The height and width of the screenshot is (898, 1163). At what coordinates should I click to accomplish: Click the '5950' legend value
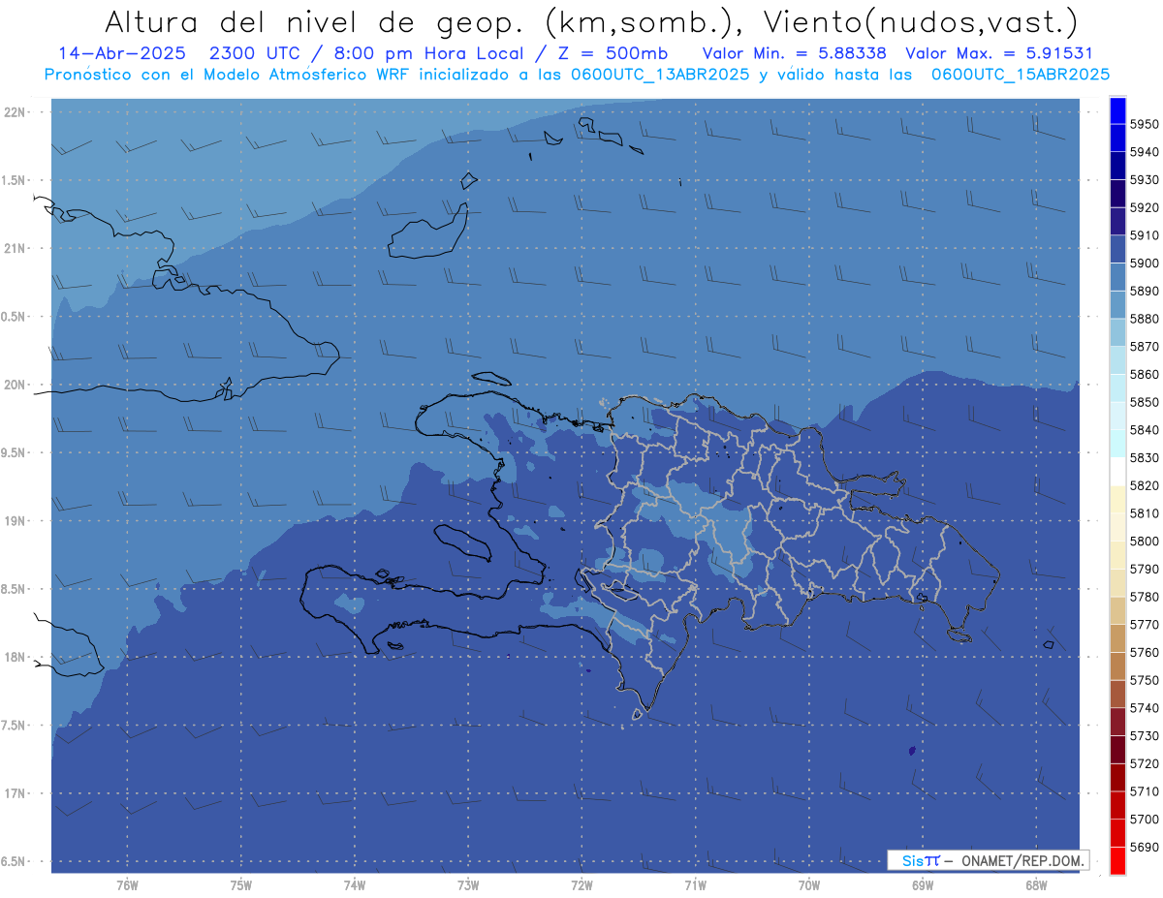pos(1145,124)
